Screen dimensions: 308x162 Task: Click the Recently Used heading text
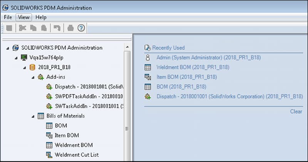tap(168, 48)
